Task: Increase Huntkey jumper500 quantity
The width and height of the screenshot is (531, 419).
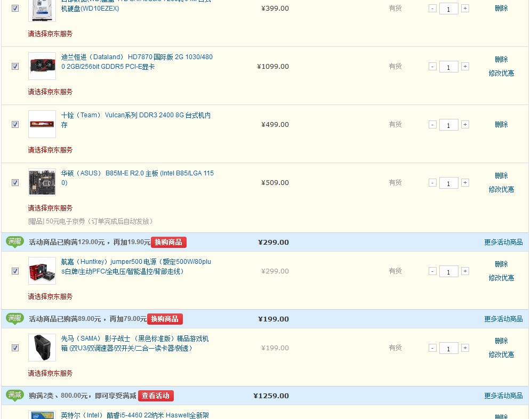Action: pos(465,271)
